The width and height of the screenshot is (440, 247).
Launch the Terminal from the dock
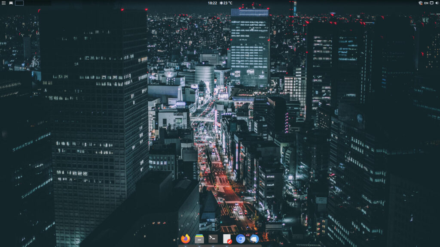(x=213, y=239)
